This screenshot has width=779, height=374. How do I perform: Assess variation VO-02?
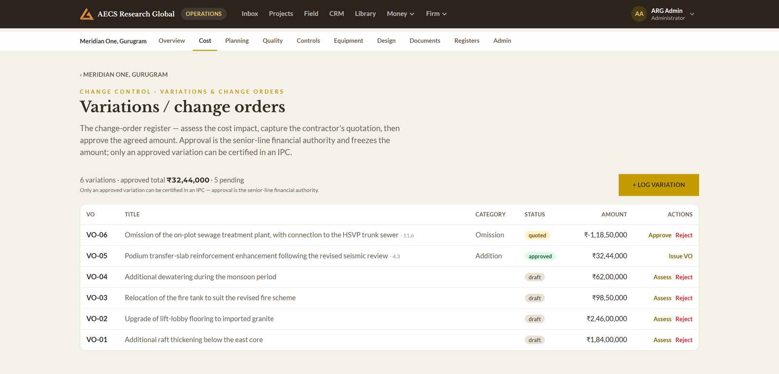click(662, 319)
